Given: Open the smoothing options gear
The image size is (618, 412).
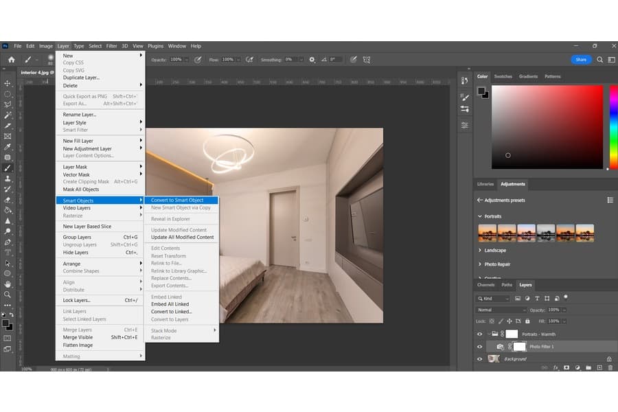Looking at the screenshot, I should 312,60.
